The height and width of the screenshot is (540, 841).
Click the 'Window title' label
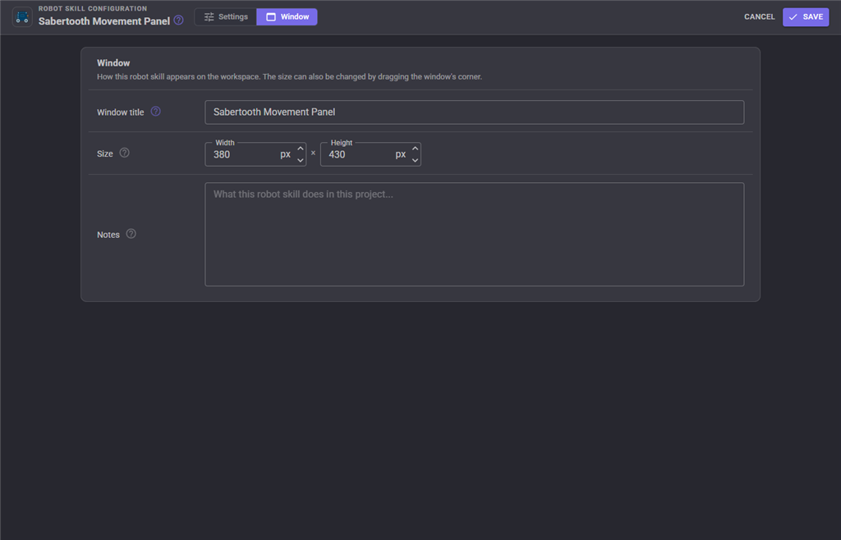pos(120,112)
